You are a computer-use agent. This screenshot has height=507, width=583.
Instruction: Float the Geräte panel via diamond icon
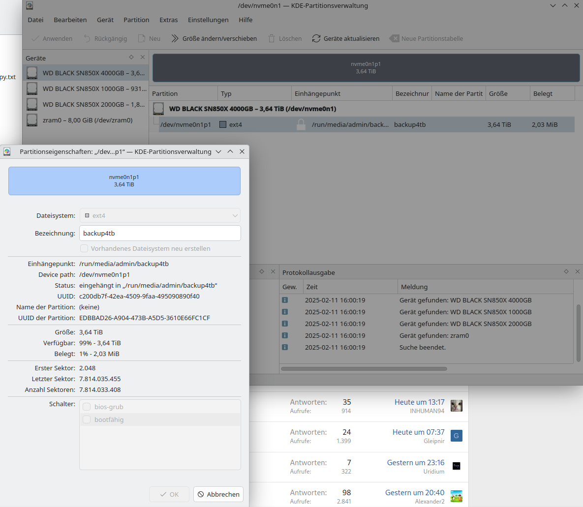131,57
